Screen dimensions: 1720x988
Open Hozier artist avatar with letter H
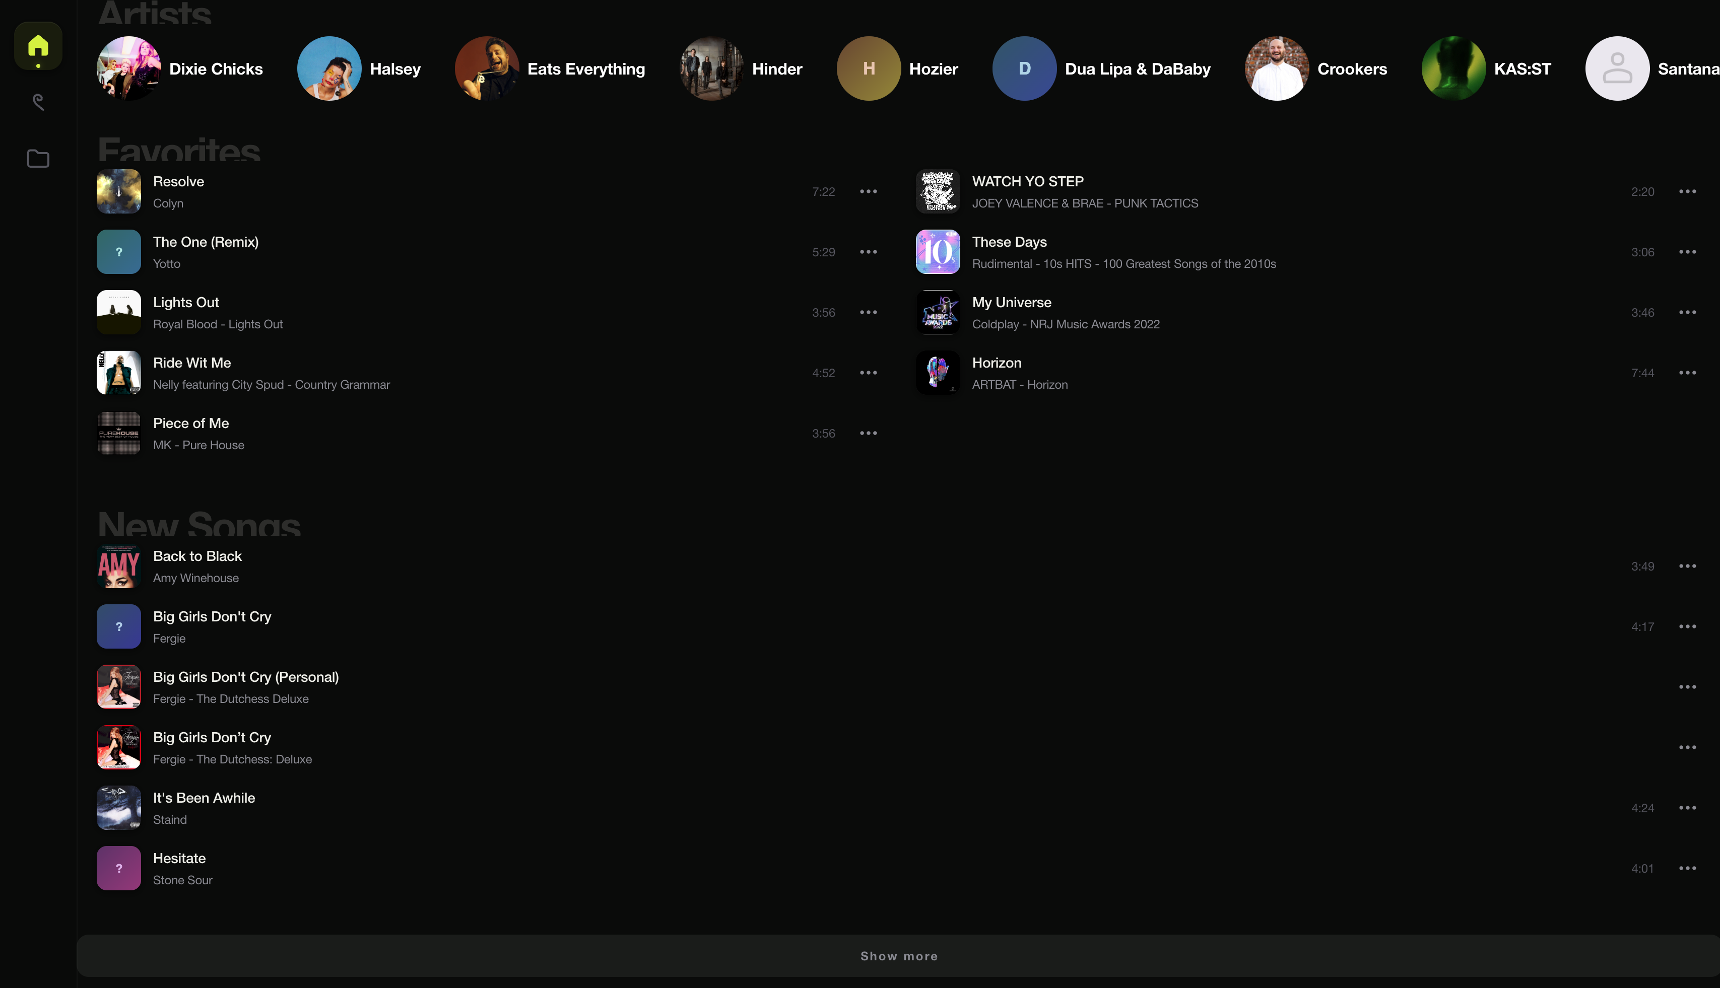pos(869,68)
